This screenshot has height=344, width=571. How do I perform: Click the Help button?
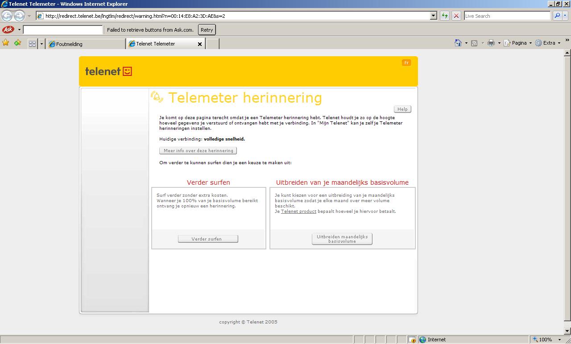tap(402, 109)
